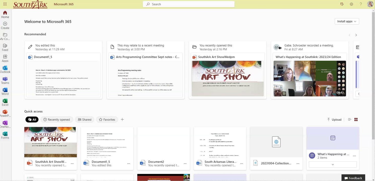Image resolution: width=375 pixels, height=181 pixels.
Task: Open the feedback flag icon in header
Action: click(x=342, y=4)
